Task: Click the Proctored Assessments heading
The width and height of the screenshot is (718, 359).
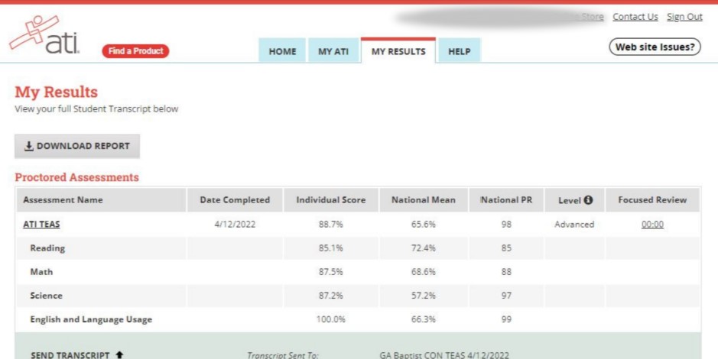Action: pos(77,177)
